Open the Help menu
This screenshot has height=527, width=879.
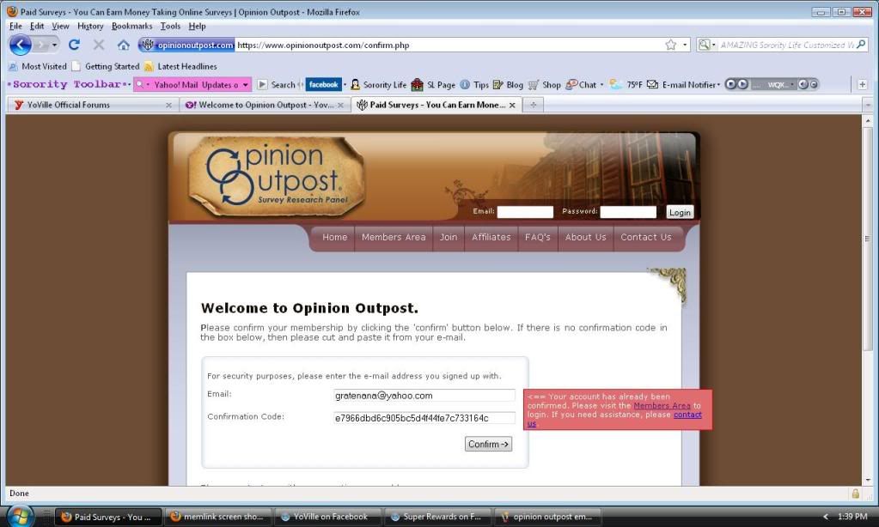(198, 26)
